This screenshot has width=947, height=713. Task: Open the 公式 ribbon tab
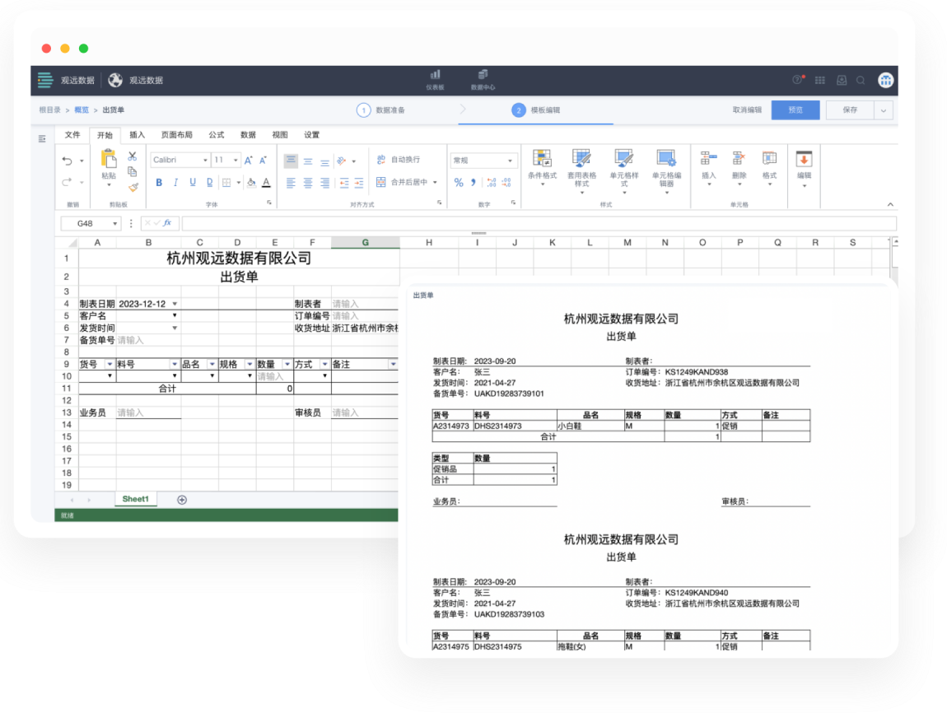click(216, 135)
